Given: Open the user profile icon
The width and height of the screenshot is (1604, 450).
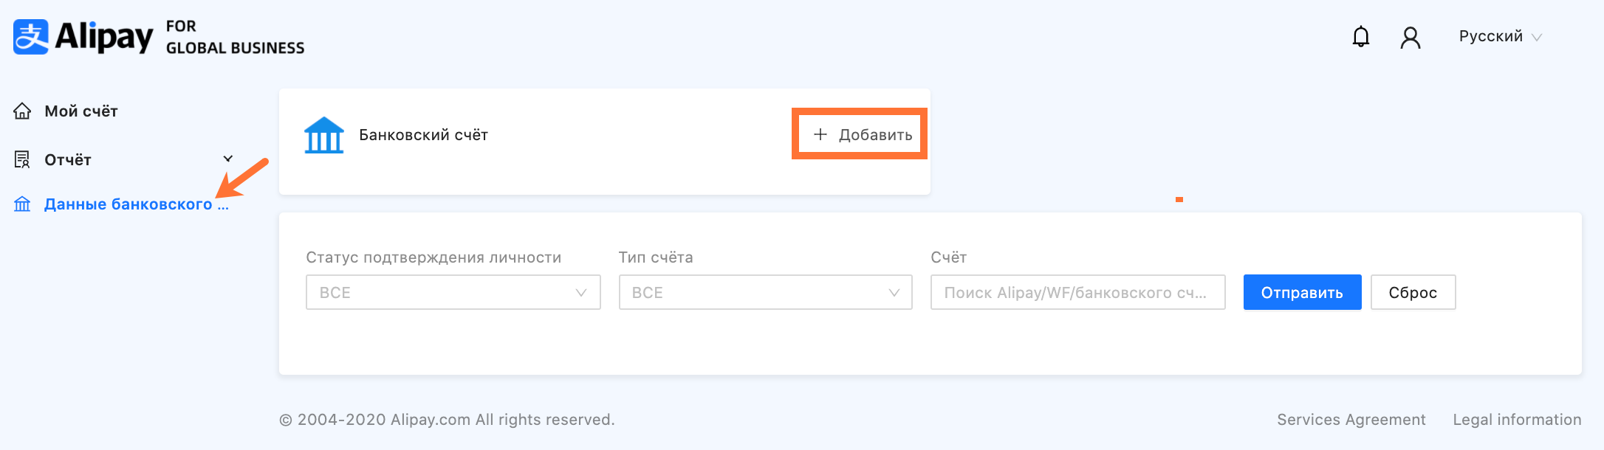Looking at the screenshot, I should point(1411,38).
